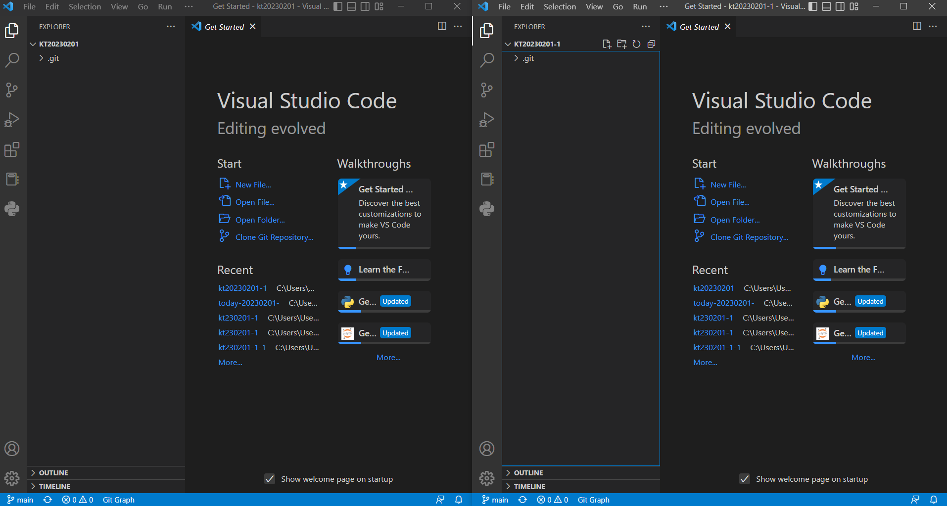This screenshot has width=947, height=506.
Task: Toggle secondary side bar in left window title bar
Action: pyautogui.click(x=365, y=6)
